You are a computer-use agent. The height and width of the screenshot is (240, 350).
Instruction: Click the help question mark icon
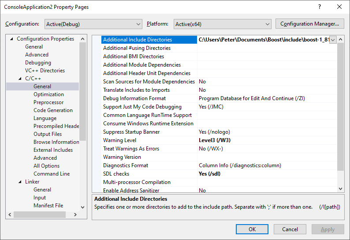(x=319, y=7)
